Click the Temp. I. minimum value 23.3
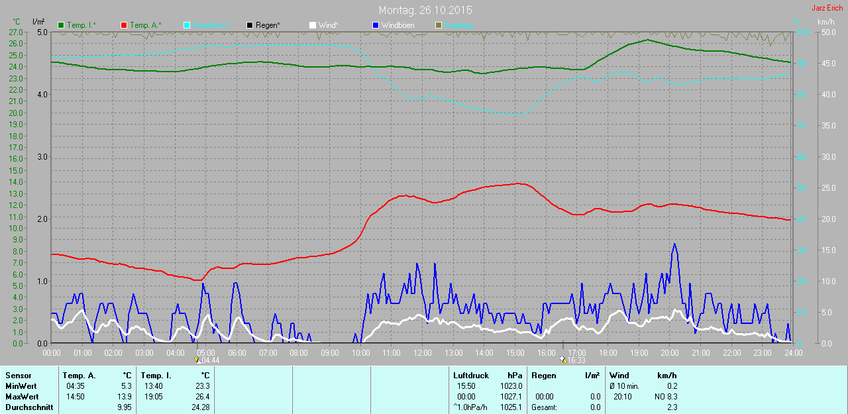Image resolution: width=848 pixels, height=414 pixels. (203, 386)
